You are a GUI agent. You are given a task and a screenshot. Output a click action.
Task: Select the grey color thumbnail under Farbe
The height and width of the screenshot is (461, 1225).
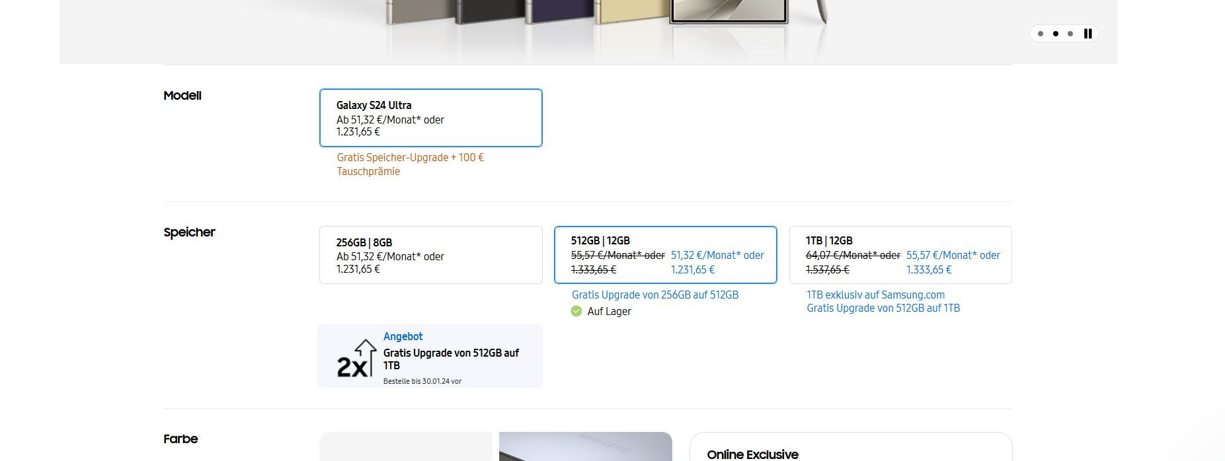405,446
